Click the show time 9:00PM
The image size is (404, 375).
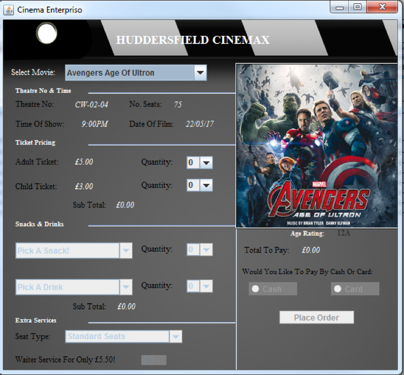pos(94,124)
